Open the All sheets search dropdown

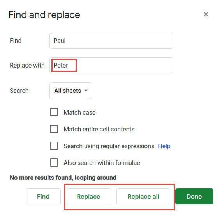70,91
